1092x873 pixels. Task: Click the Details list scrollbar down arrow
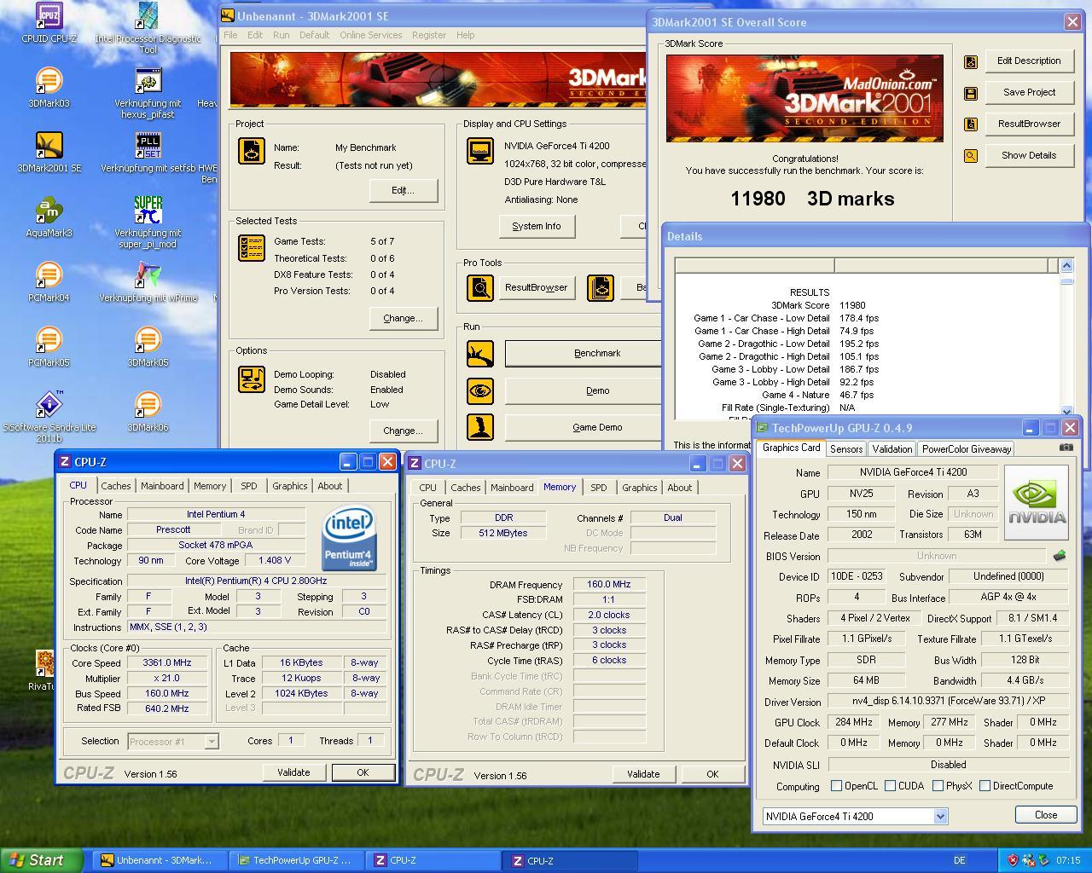click(x=1066, y=411)
